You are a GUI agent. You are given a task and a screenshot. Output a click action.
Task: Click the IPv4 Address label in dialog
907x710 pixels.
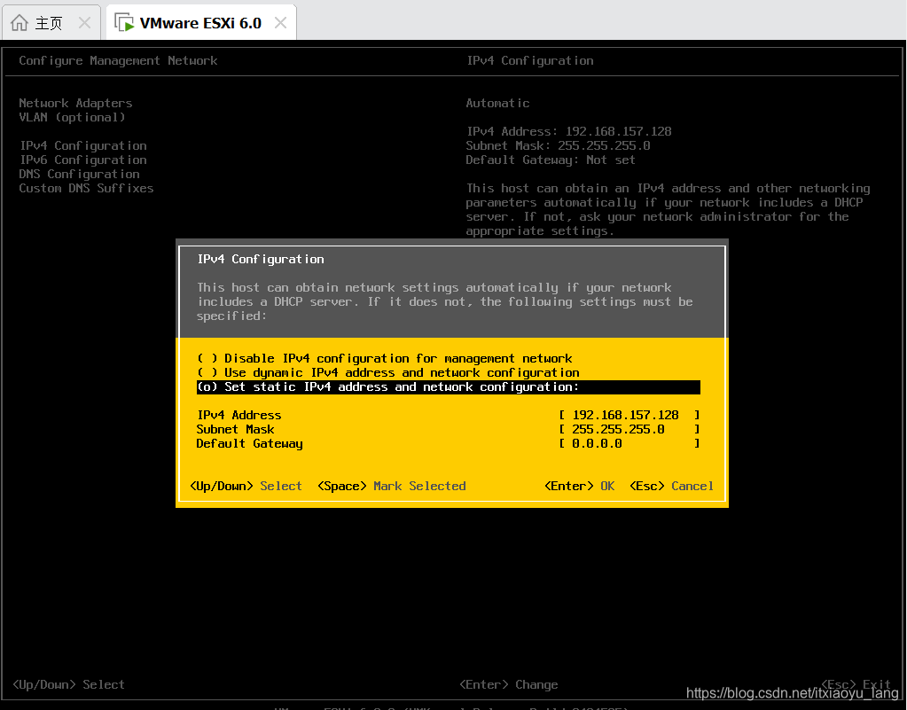(x=239, y=415)
